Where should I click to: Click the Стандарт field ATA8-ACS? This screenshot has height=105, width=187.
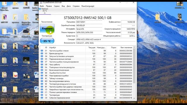click(x=106, y=39)
